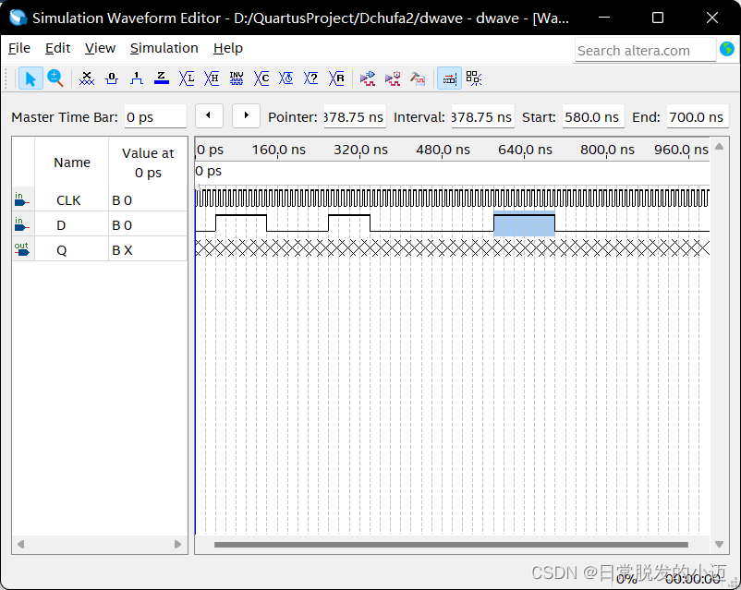
Task: Apply Random Values (XR) tool
Action: click(336, 78)
